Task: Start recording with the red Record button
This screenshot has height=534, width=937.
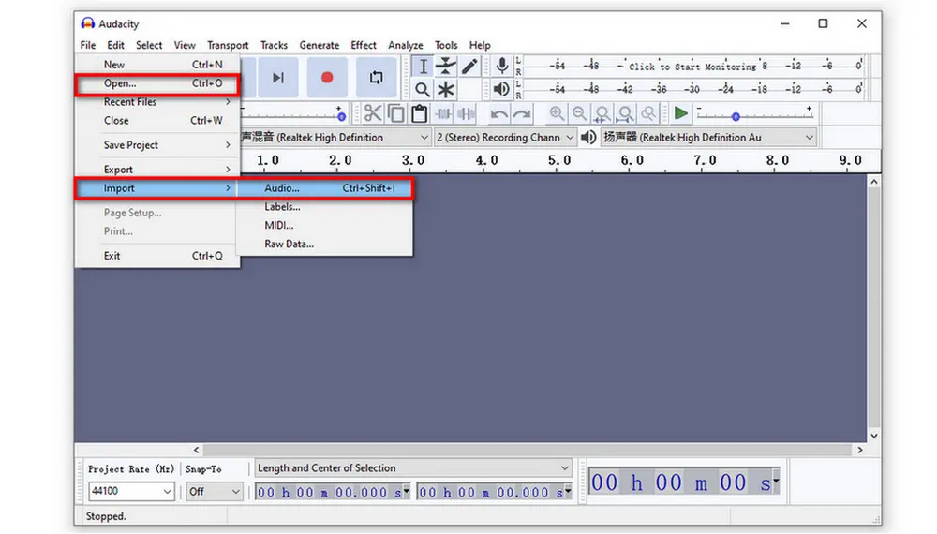Action: click(x=327, y=78)
